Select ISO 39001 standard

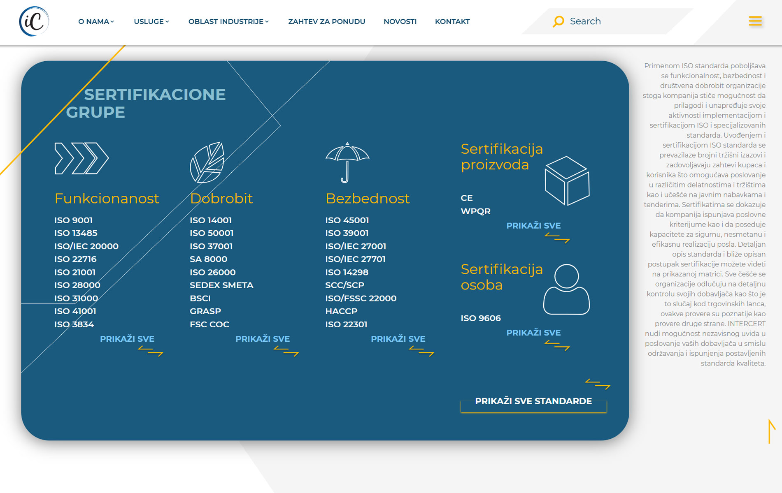tap(347, 233)
